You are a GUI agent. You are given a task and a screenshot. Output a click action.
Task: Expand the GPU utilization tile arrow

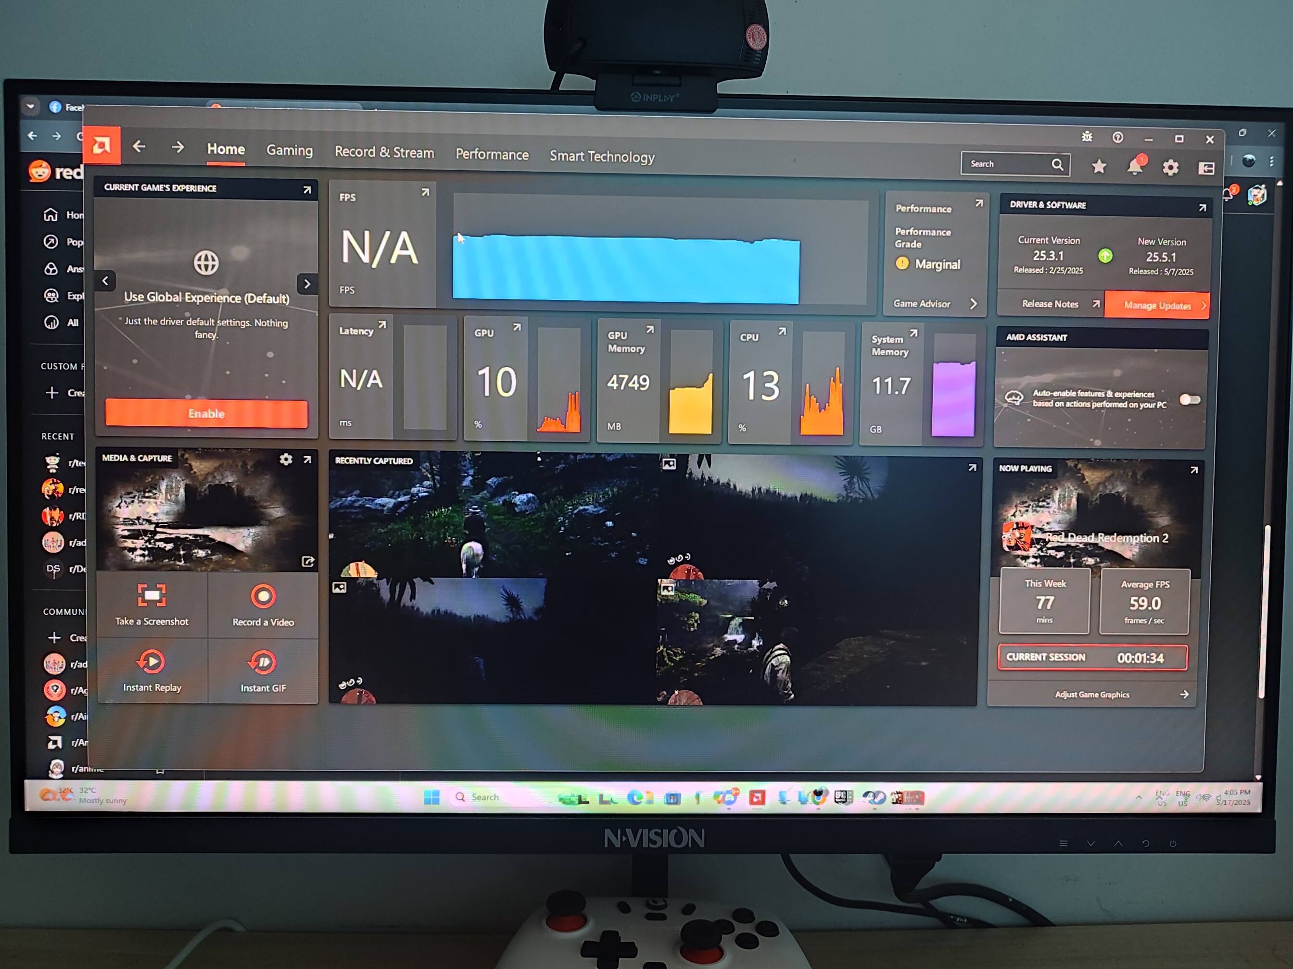pyautogui.click(x=517, y=328)
